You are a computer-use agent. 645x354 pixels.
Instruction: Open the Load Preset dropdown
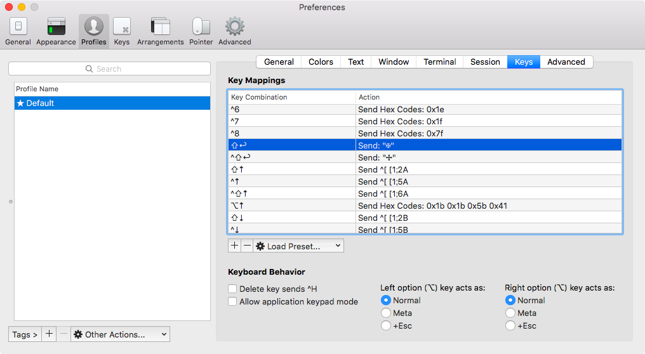point(298,246)
